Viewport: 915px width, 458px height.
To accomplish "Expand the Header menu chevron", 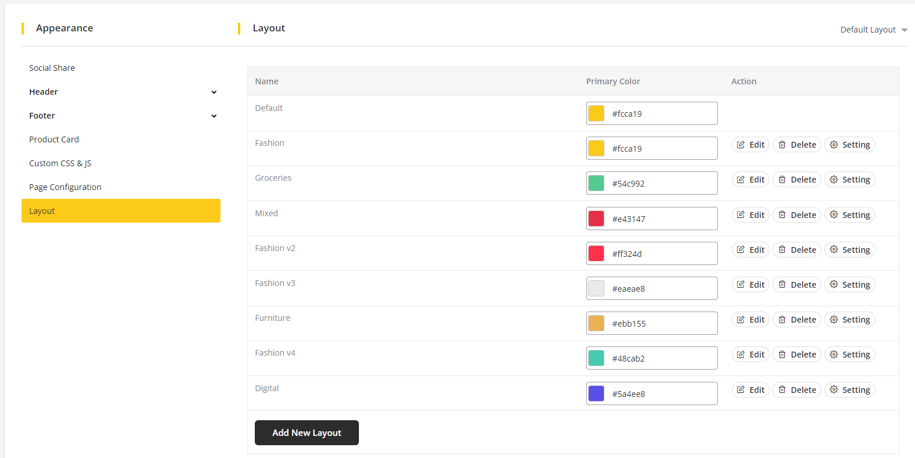I will tap(214, 92).
